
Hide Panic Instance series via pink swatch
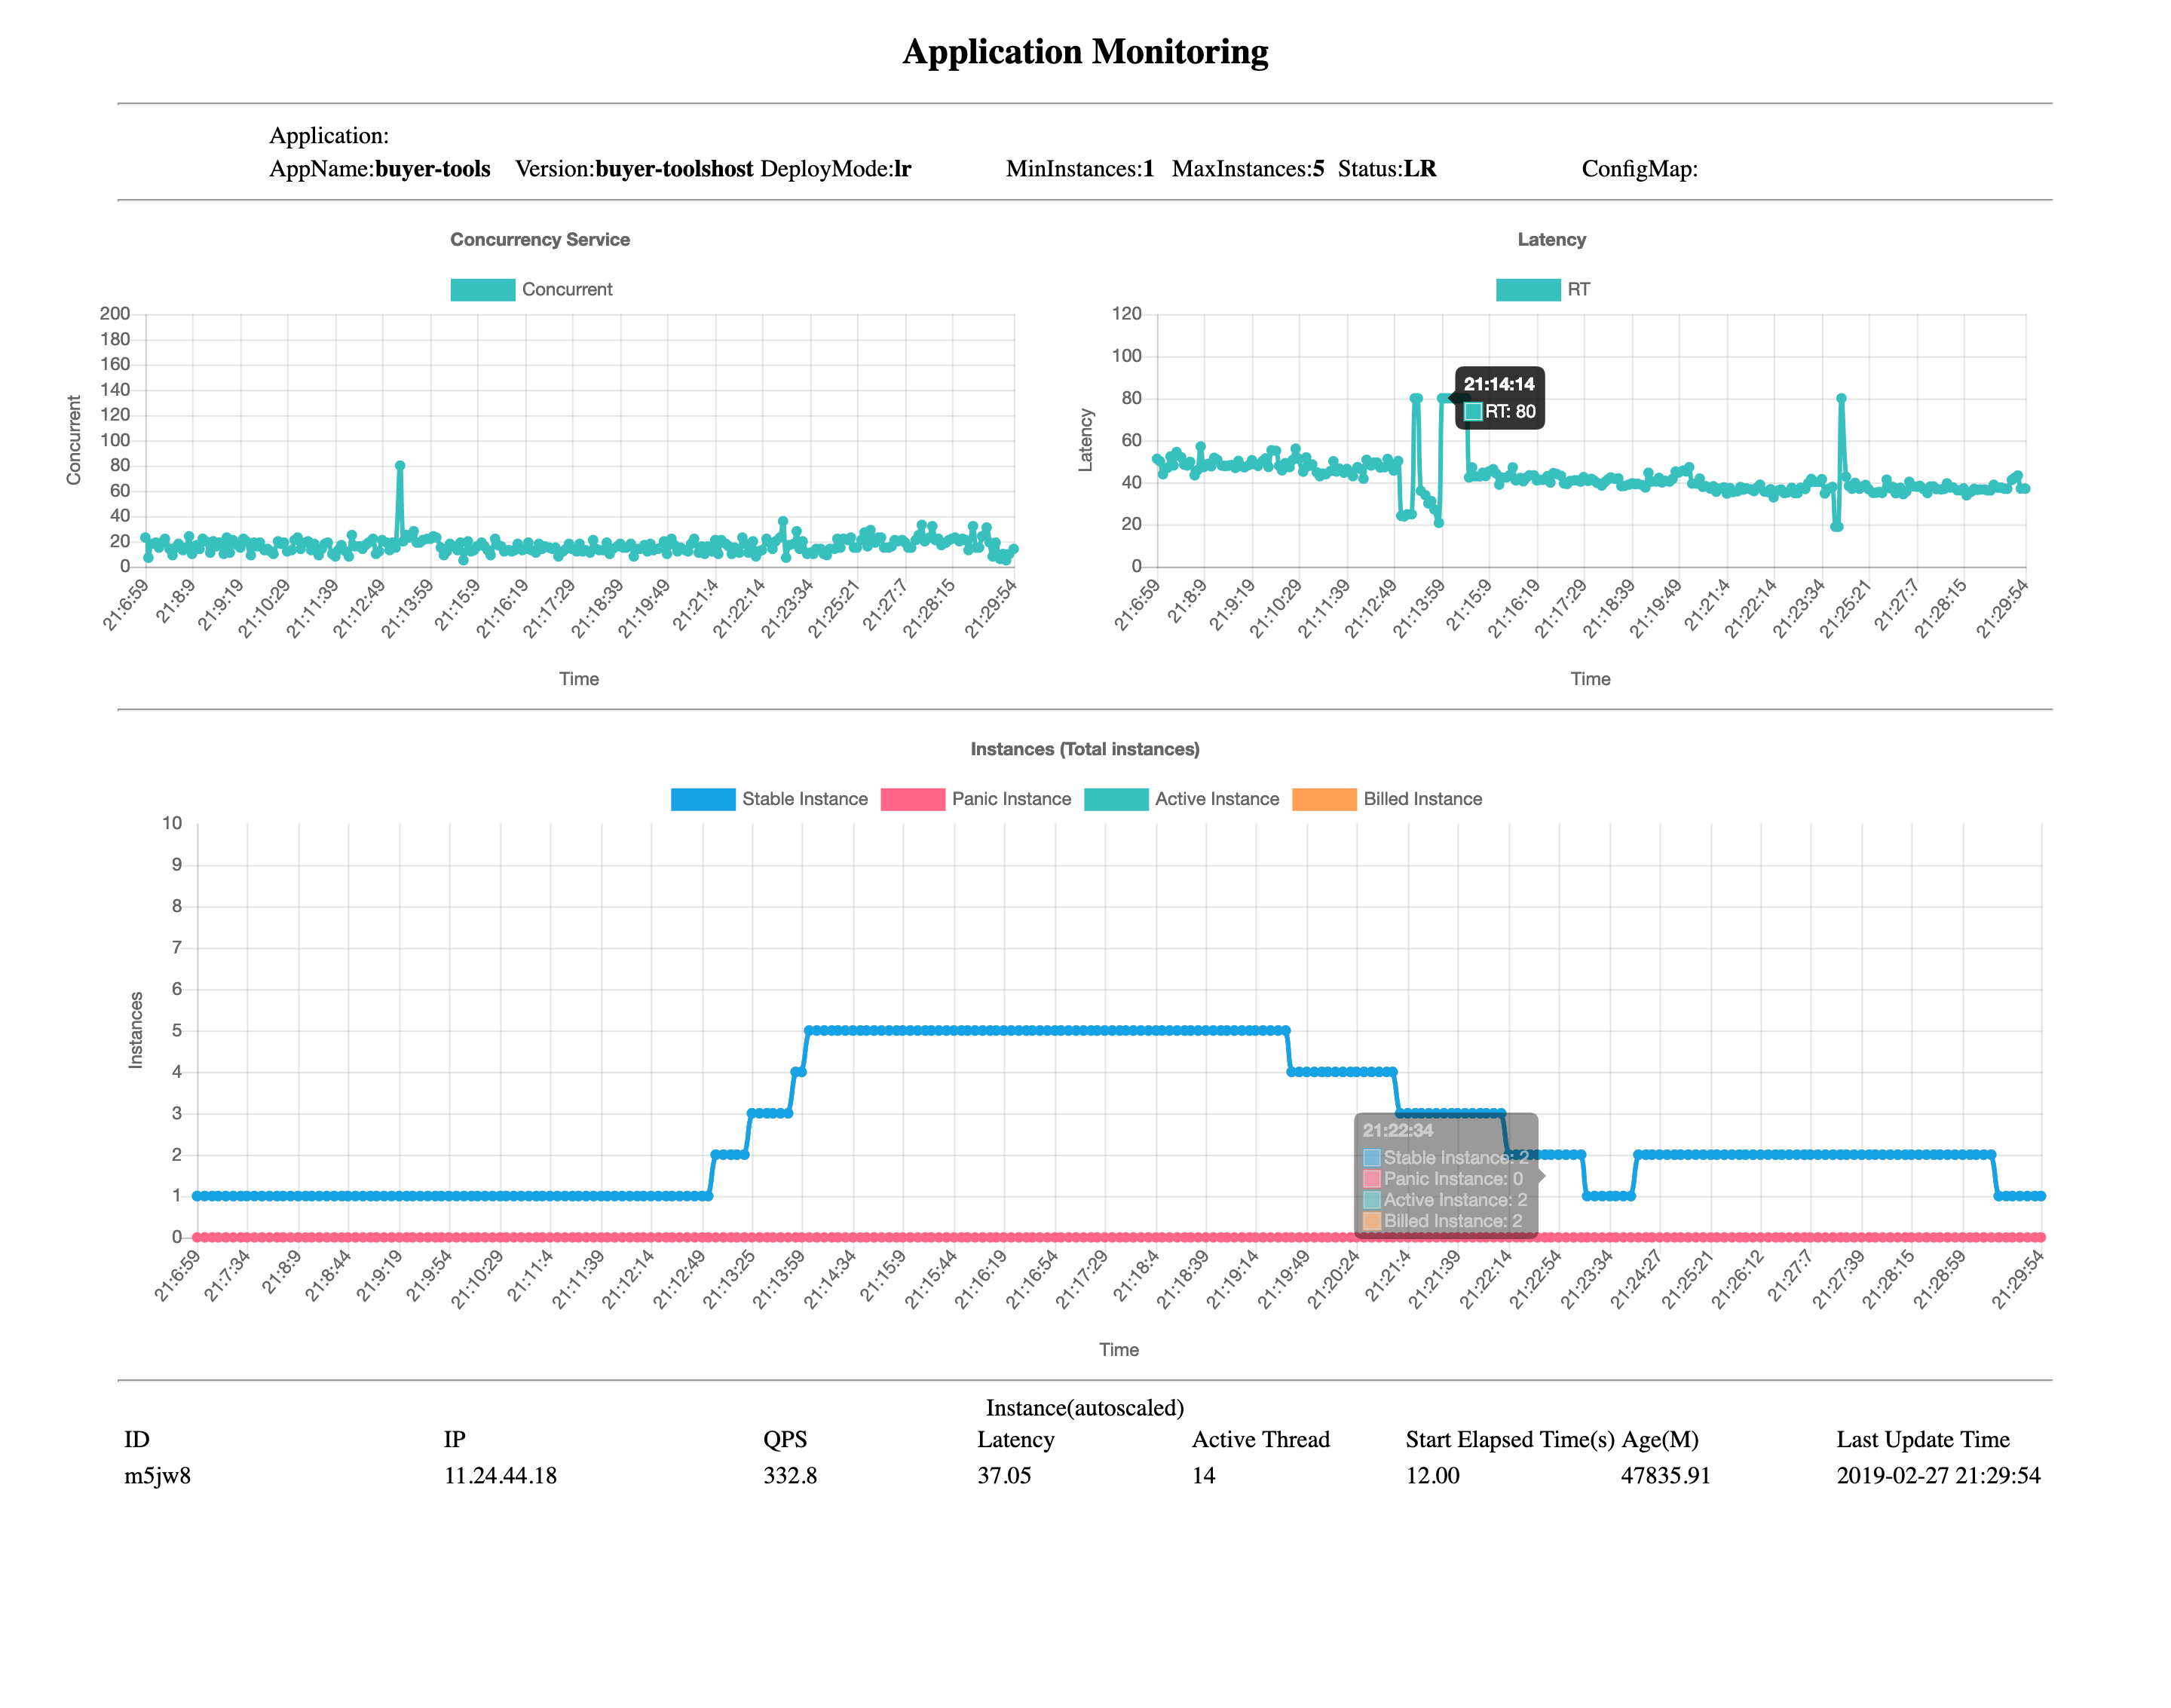pyautogui.click(x=912, y=799)
